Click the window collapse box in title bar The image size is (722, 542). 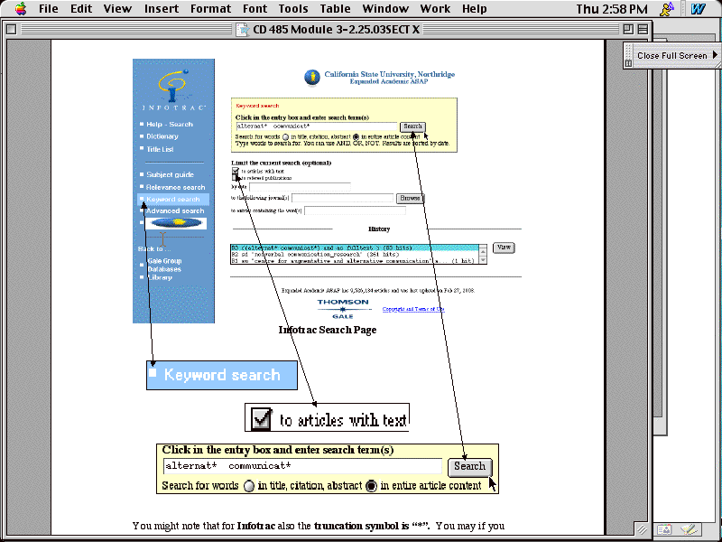(643, 29)
